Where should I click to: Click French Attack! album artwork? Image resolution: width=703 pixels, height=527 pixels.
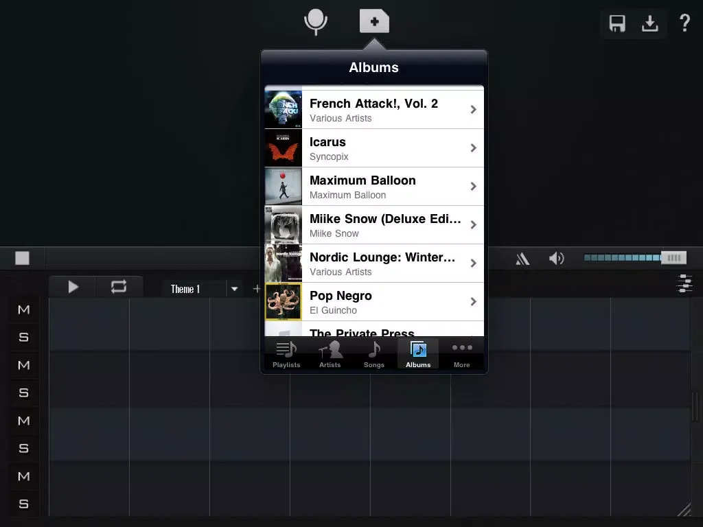pyautogui.click(x=284, y=110)
